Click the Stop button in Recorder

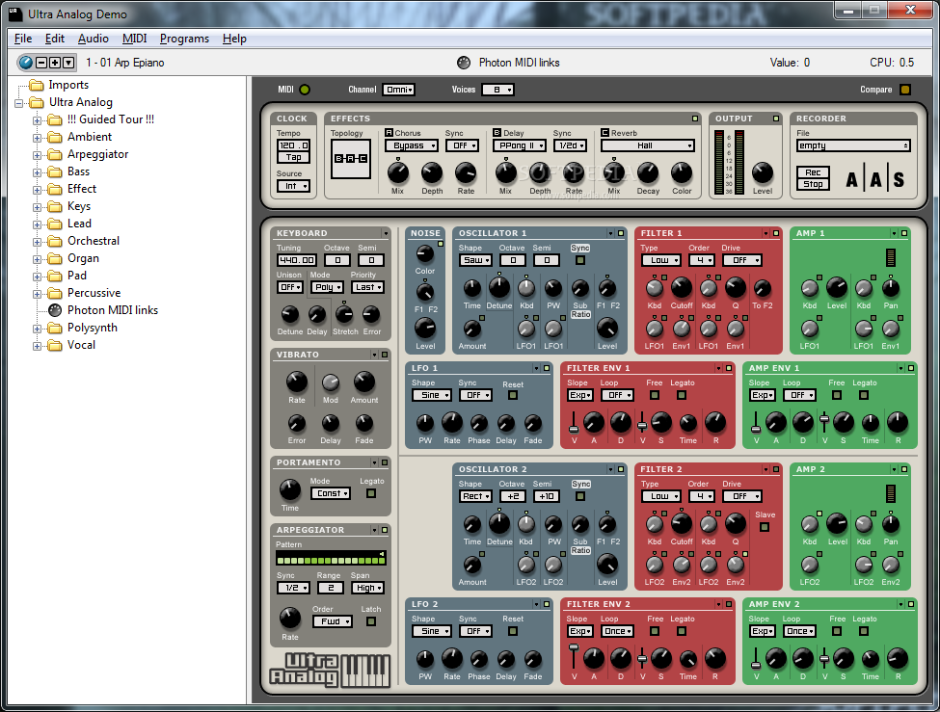tap(813, 184)
